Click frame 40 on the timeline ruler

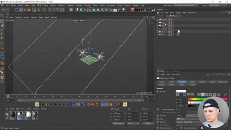79,96
